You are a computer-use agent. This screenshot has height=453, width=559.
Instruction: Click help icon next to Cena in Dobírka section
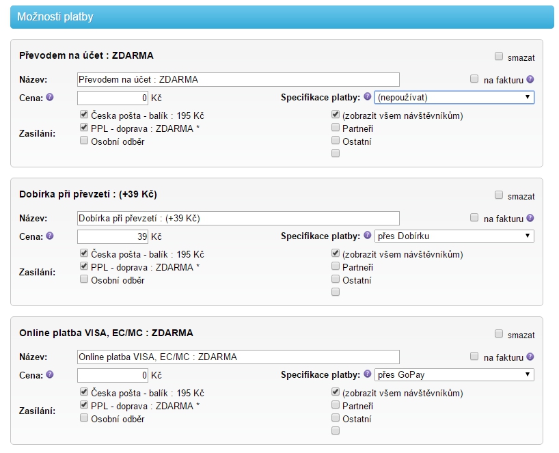coord(49,236)
